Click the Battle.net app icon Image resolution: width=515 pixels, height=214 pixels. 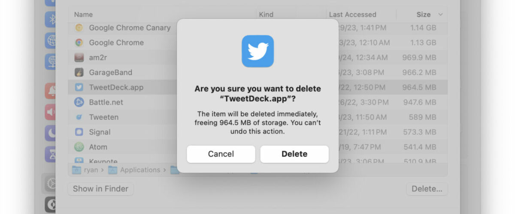79,102
